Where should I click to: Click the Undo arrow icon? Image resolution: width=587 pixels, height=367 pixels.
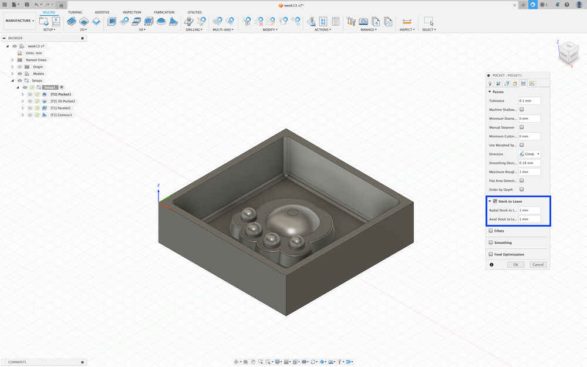pos(36,5)
